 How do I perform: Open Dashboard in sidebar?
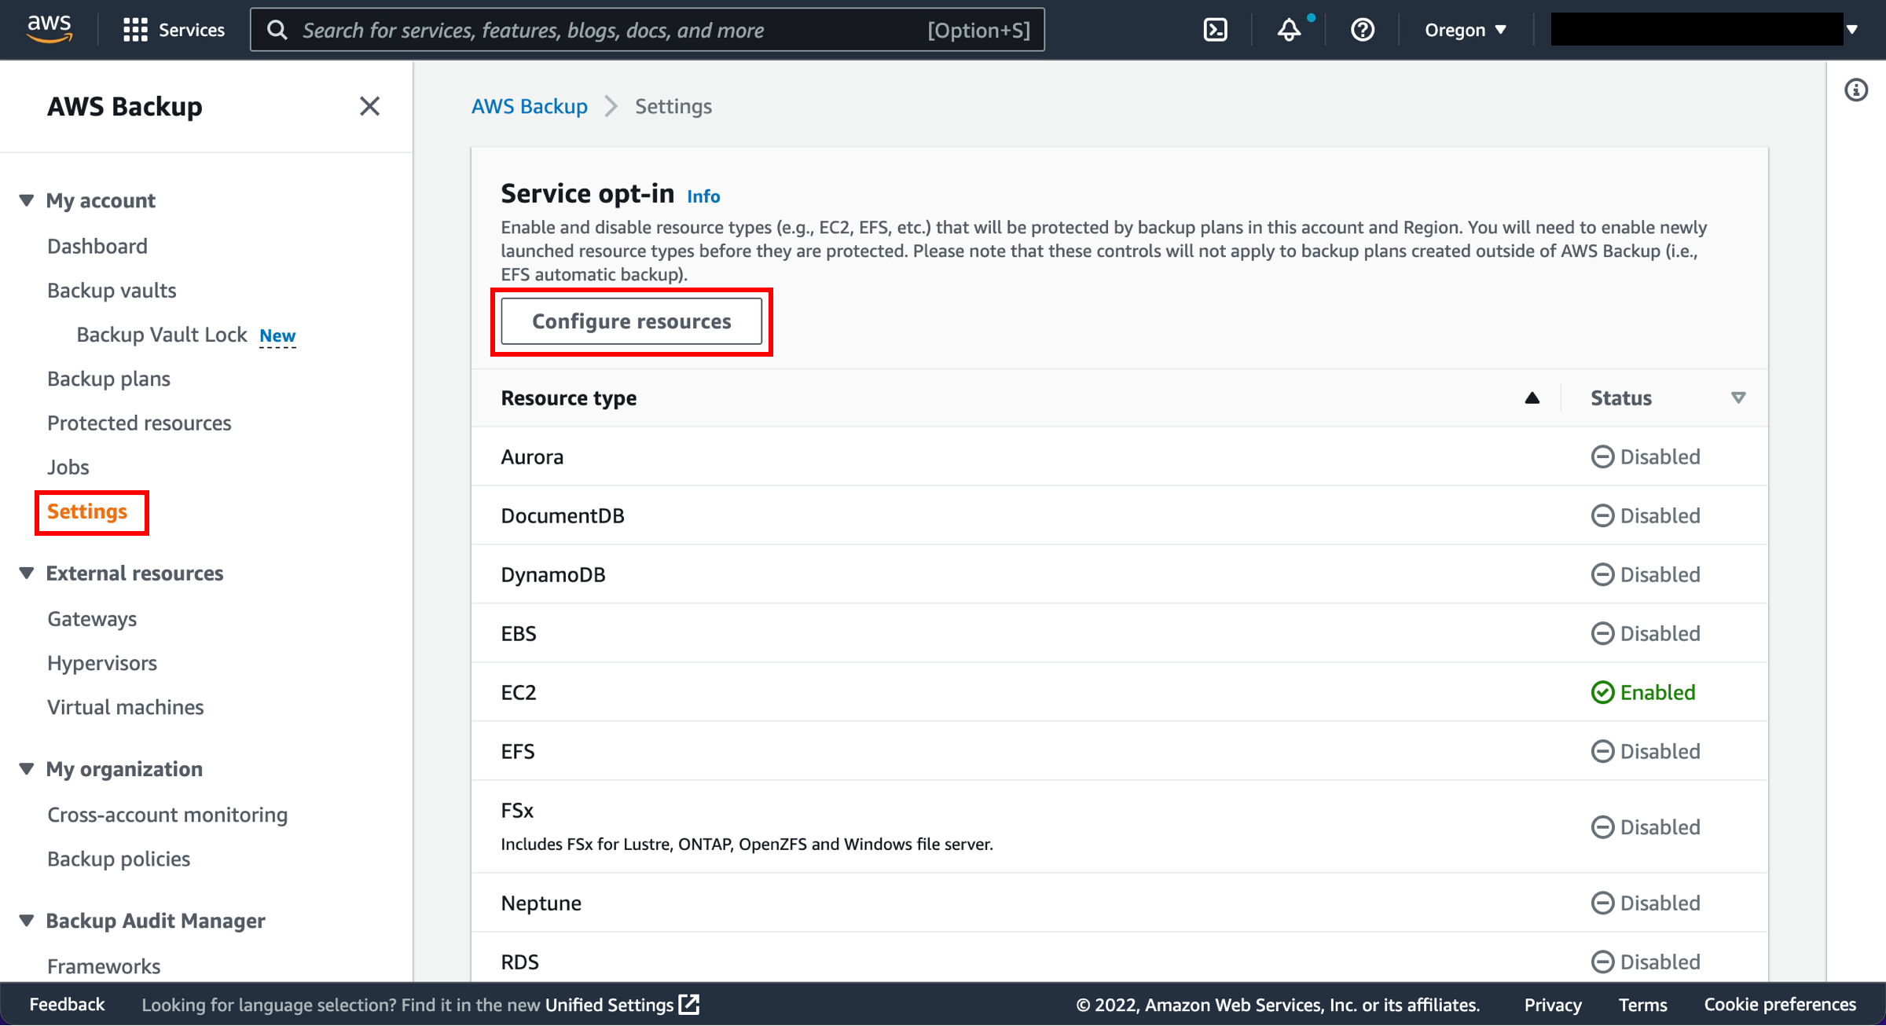(97, 246)
